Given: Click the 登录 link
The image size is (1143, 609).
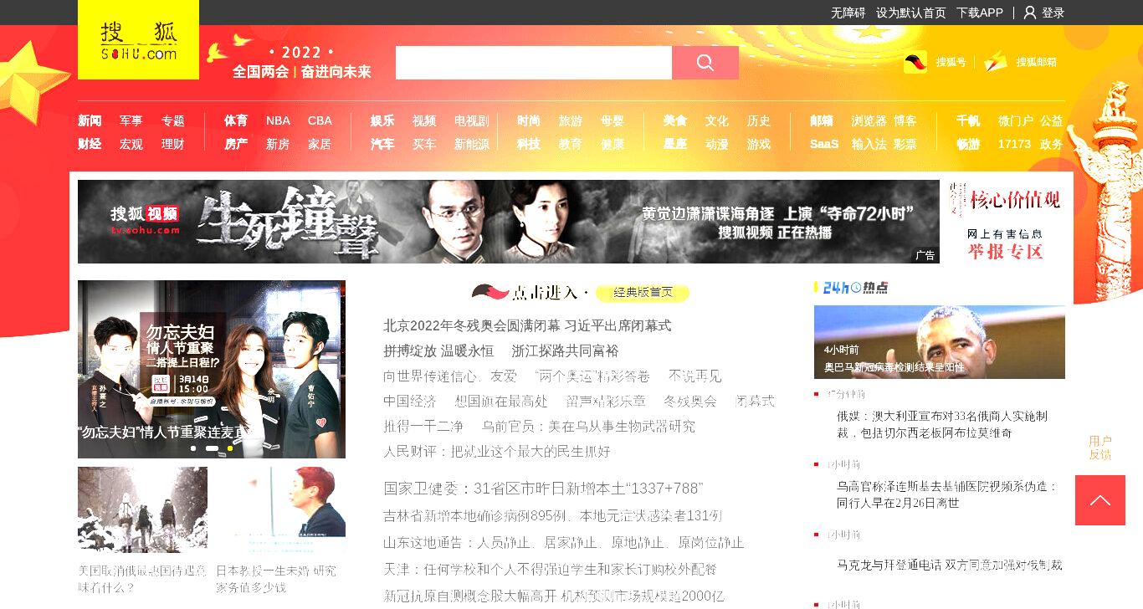Looking at the screenshot, I should point(1053,13).
